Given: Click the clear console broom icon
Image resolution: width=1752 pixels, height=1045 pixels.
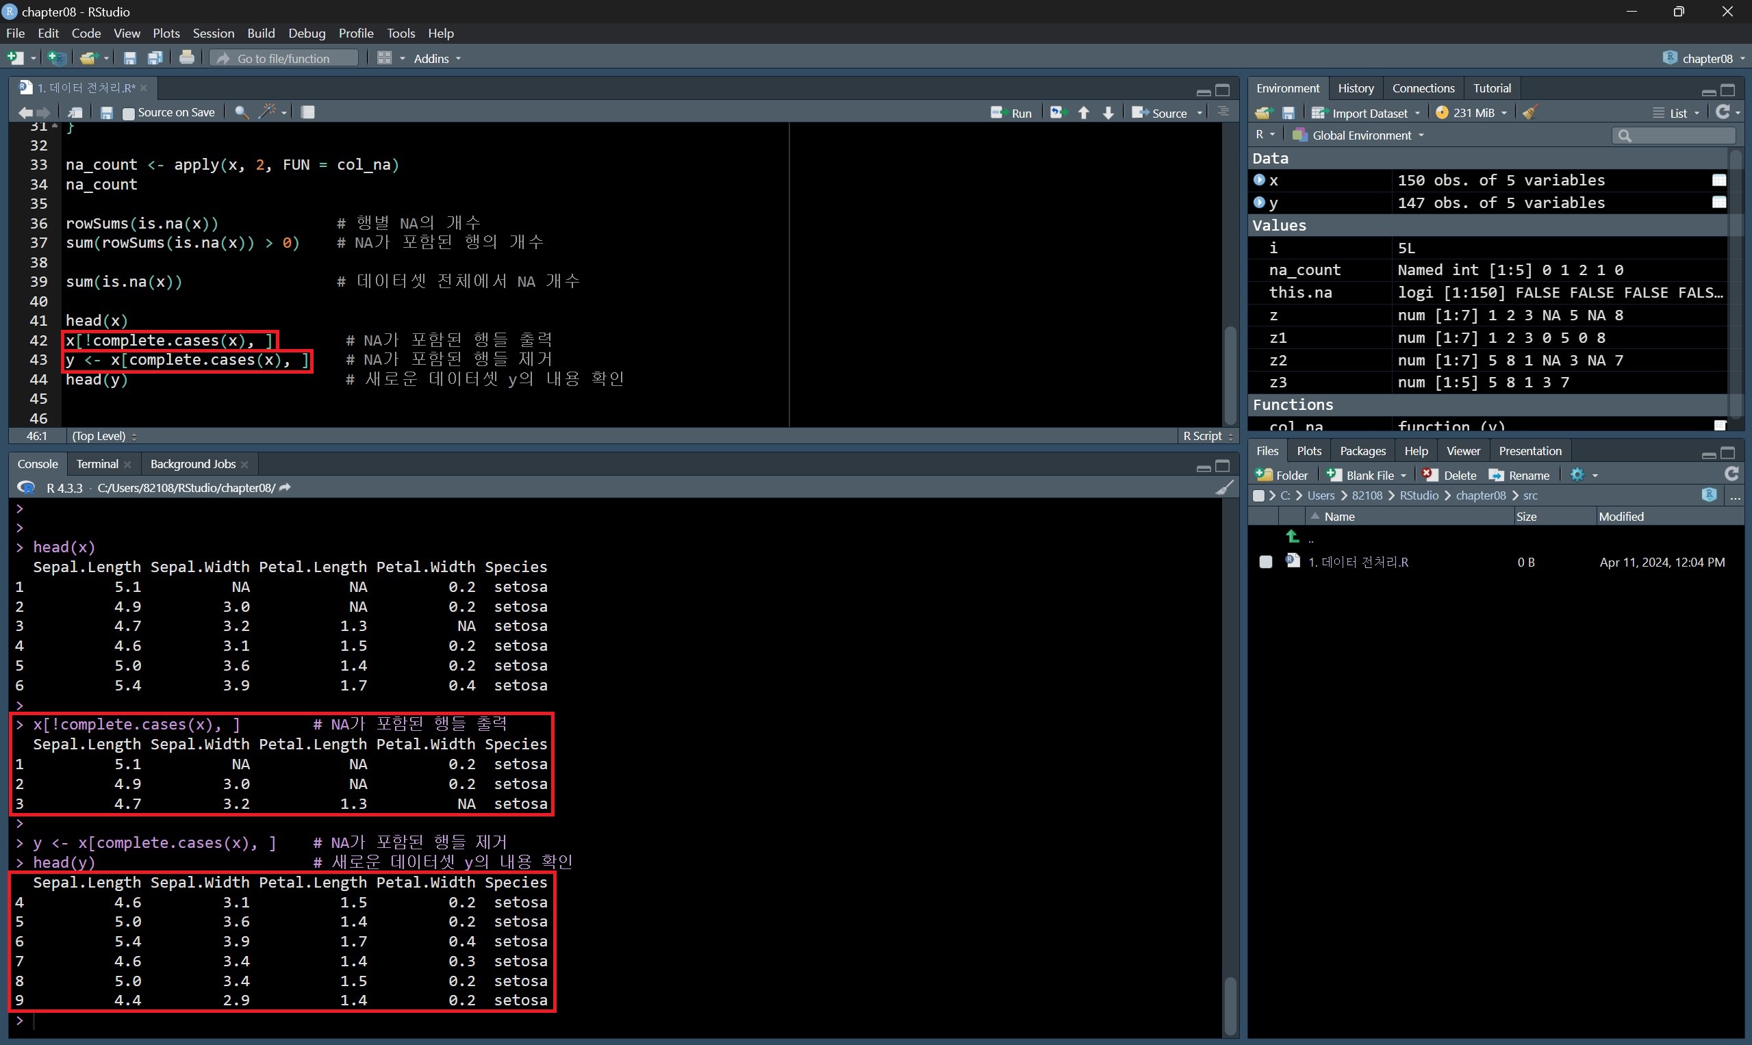Looking at the screenshot, I should [1224, 487].
